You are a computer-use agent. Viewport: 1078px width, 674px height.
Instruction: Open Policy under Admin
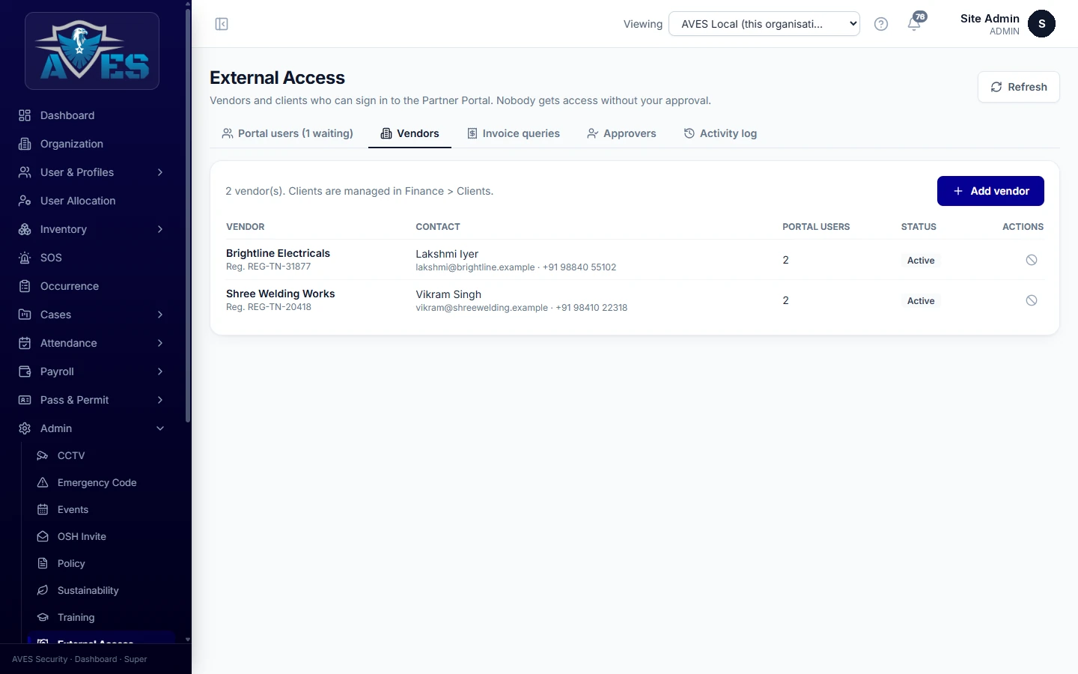(x=101, y=563)
